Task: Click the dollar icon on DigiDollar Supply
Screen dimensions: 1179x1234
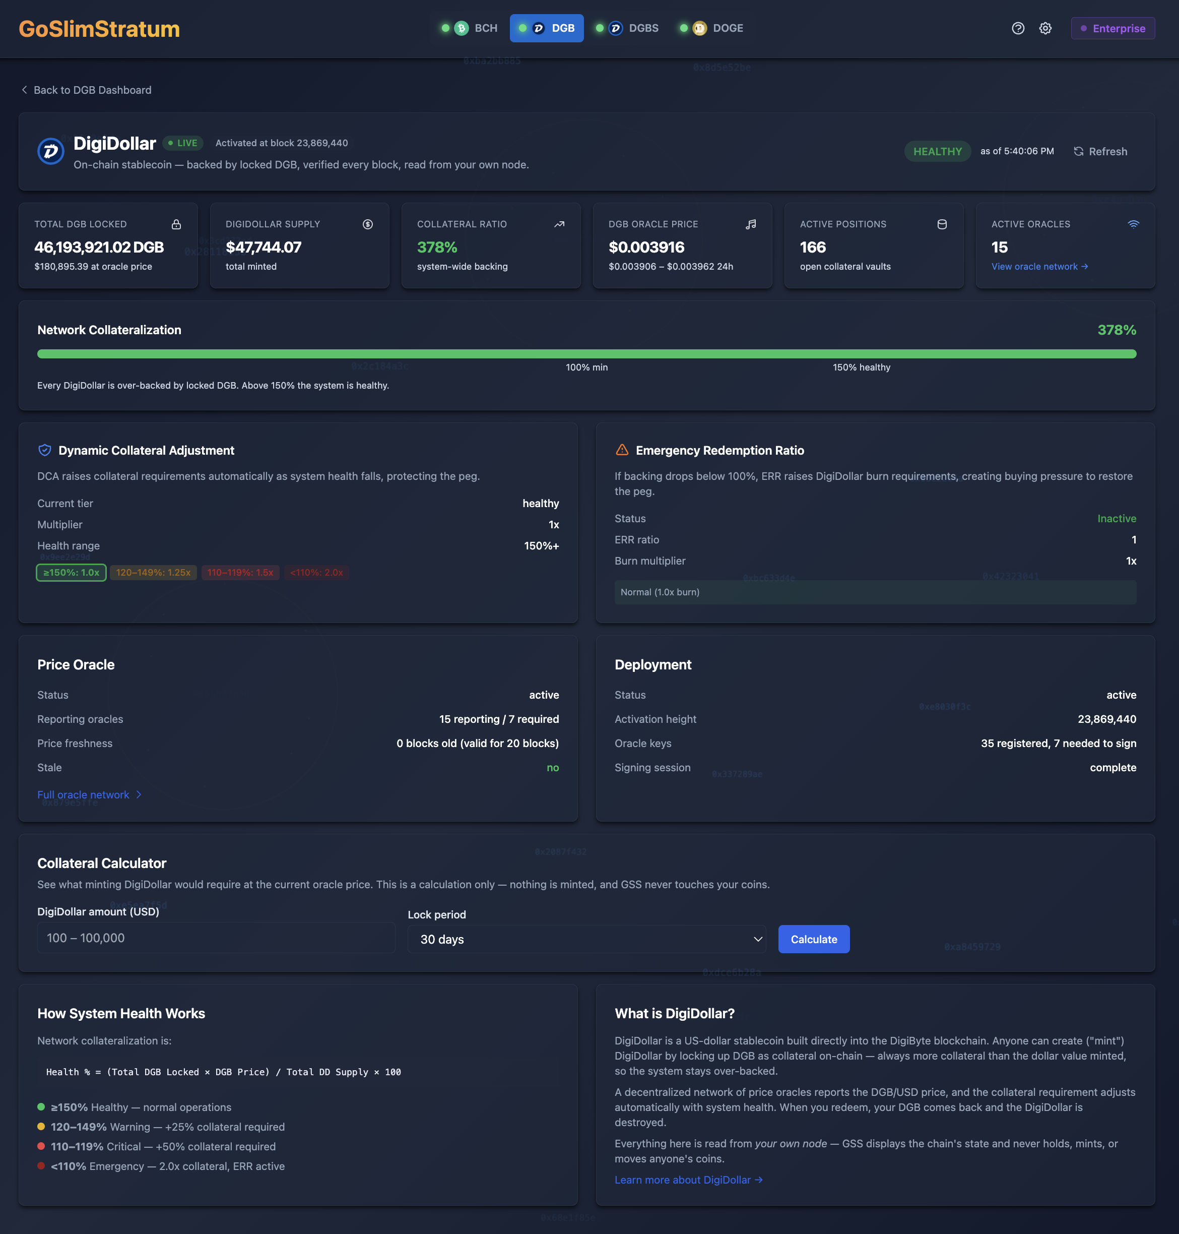Action: [368, 224]
